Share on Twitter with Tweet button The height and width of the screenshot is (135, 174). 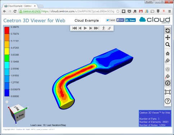(111, 20)
